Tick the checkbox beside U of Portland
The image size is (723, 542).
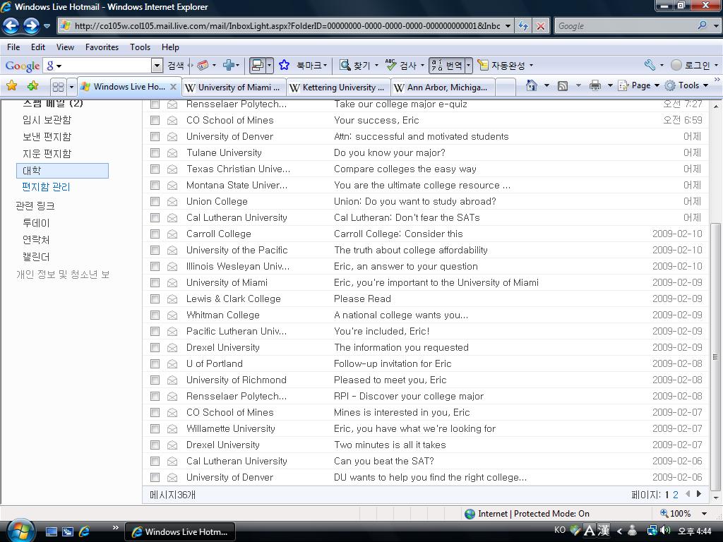[x=155, y=364]
